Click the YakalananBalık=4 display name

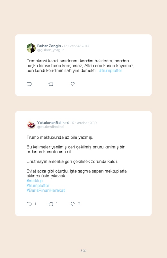tap(53, 123)
